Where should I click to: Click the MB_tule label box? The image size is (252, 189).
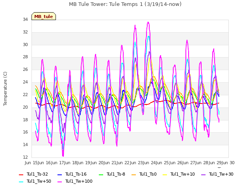tap(44, 16)
